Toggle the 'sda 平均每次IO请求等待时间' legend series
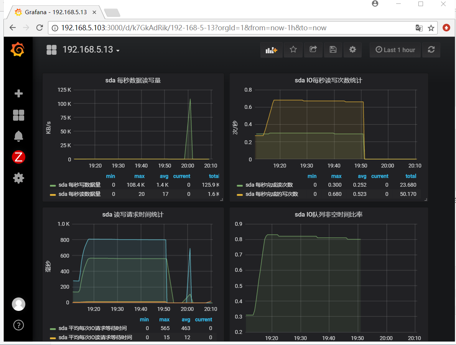The image size is (456, 345). pyautogui.click(x=93, y=328)
